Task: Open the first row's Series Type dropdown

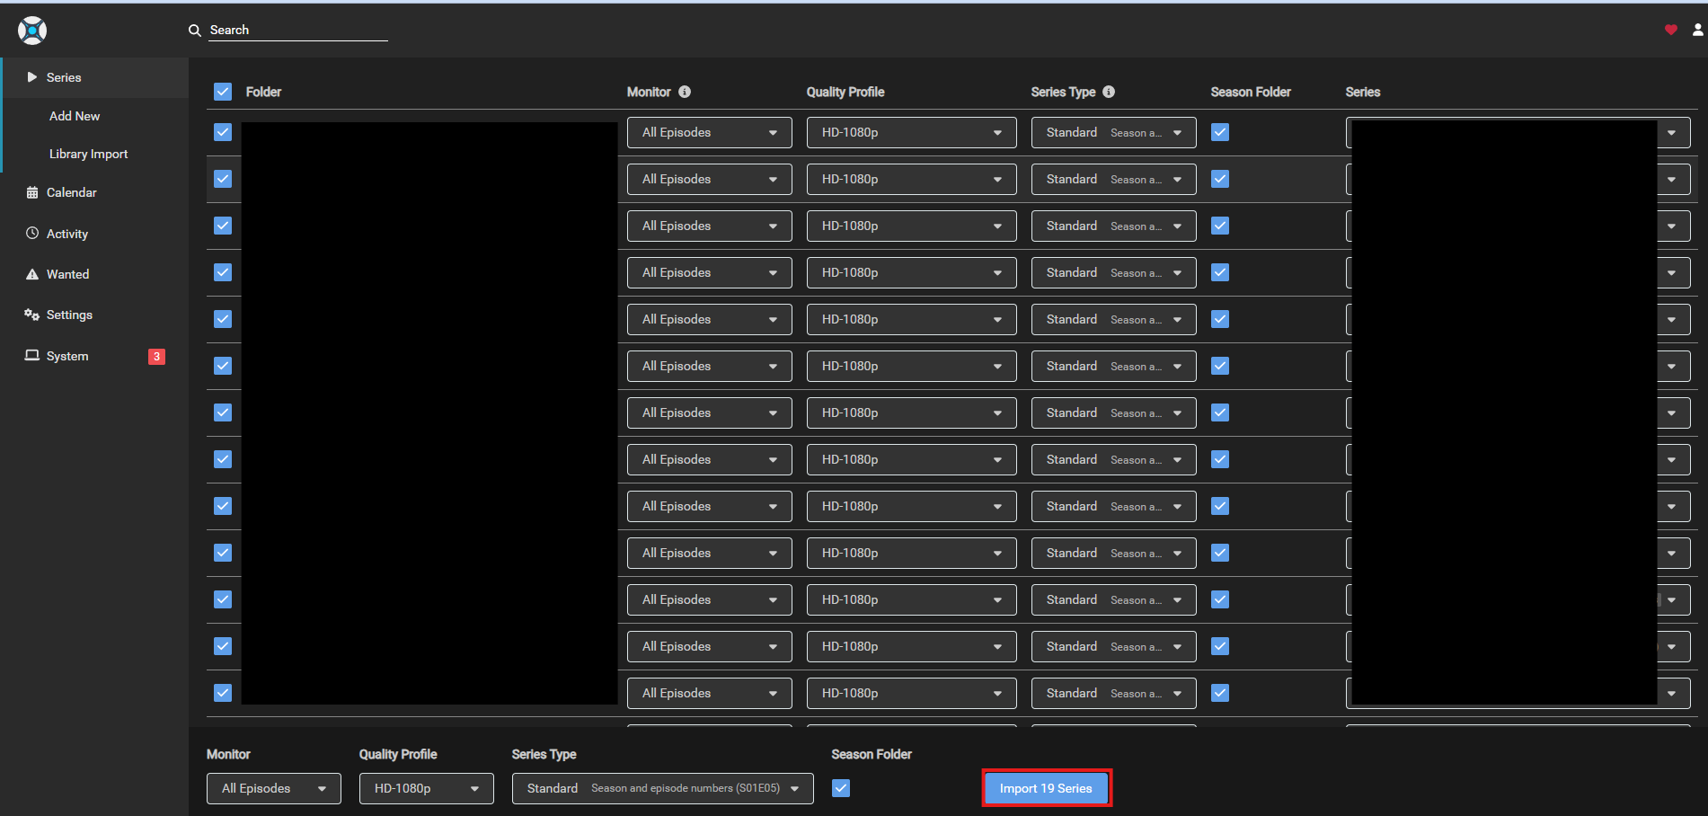Action: 1114,132
